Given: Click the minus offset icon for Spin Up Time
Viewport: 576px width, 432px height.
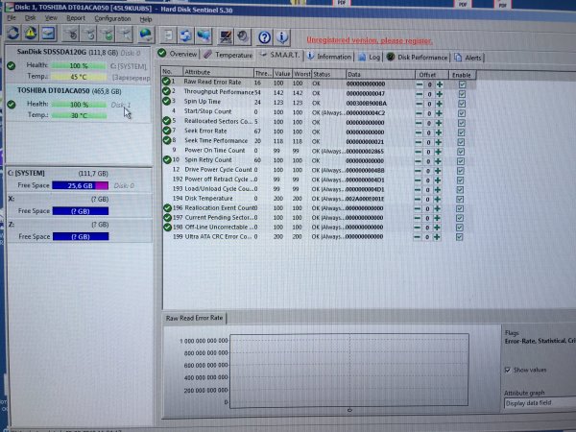Looking at the screenshot, I should pyautogui.click(x=420, y=103).
